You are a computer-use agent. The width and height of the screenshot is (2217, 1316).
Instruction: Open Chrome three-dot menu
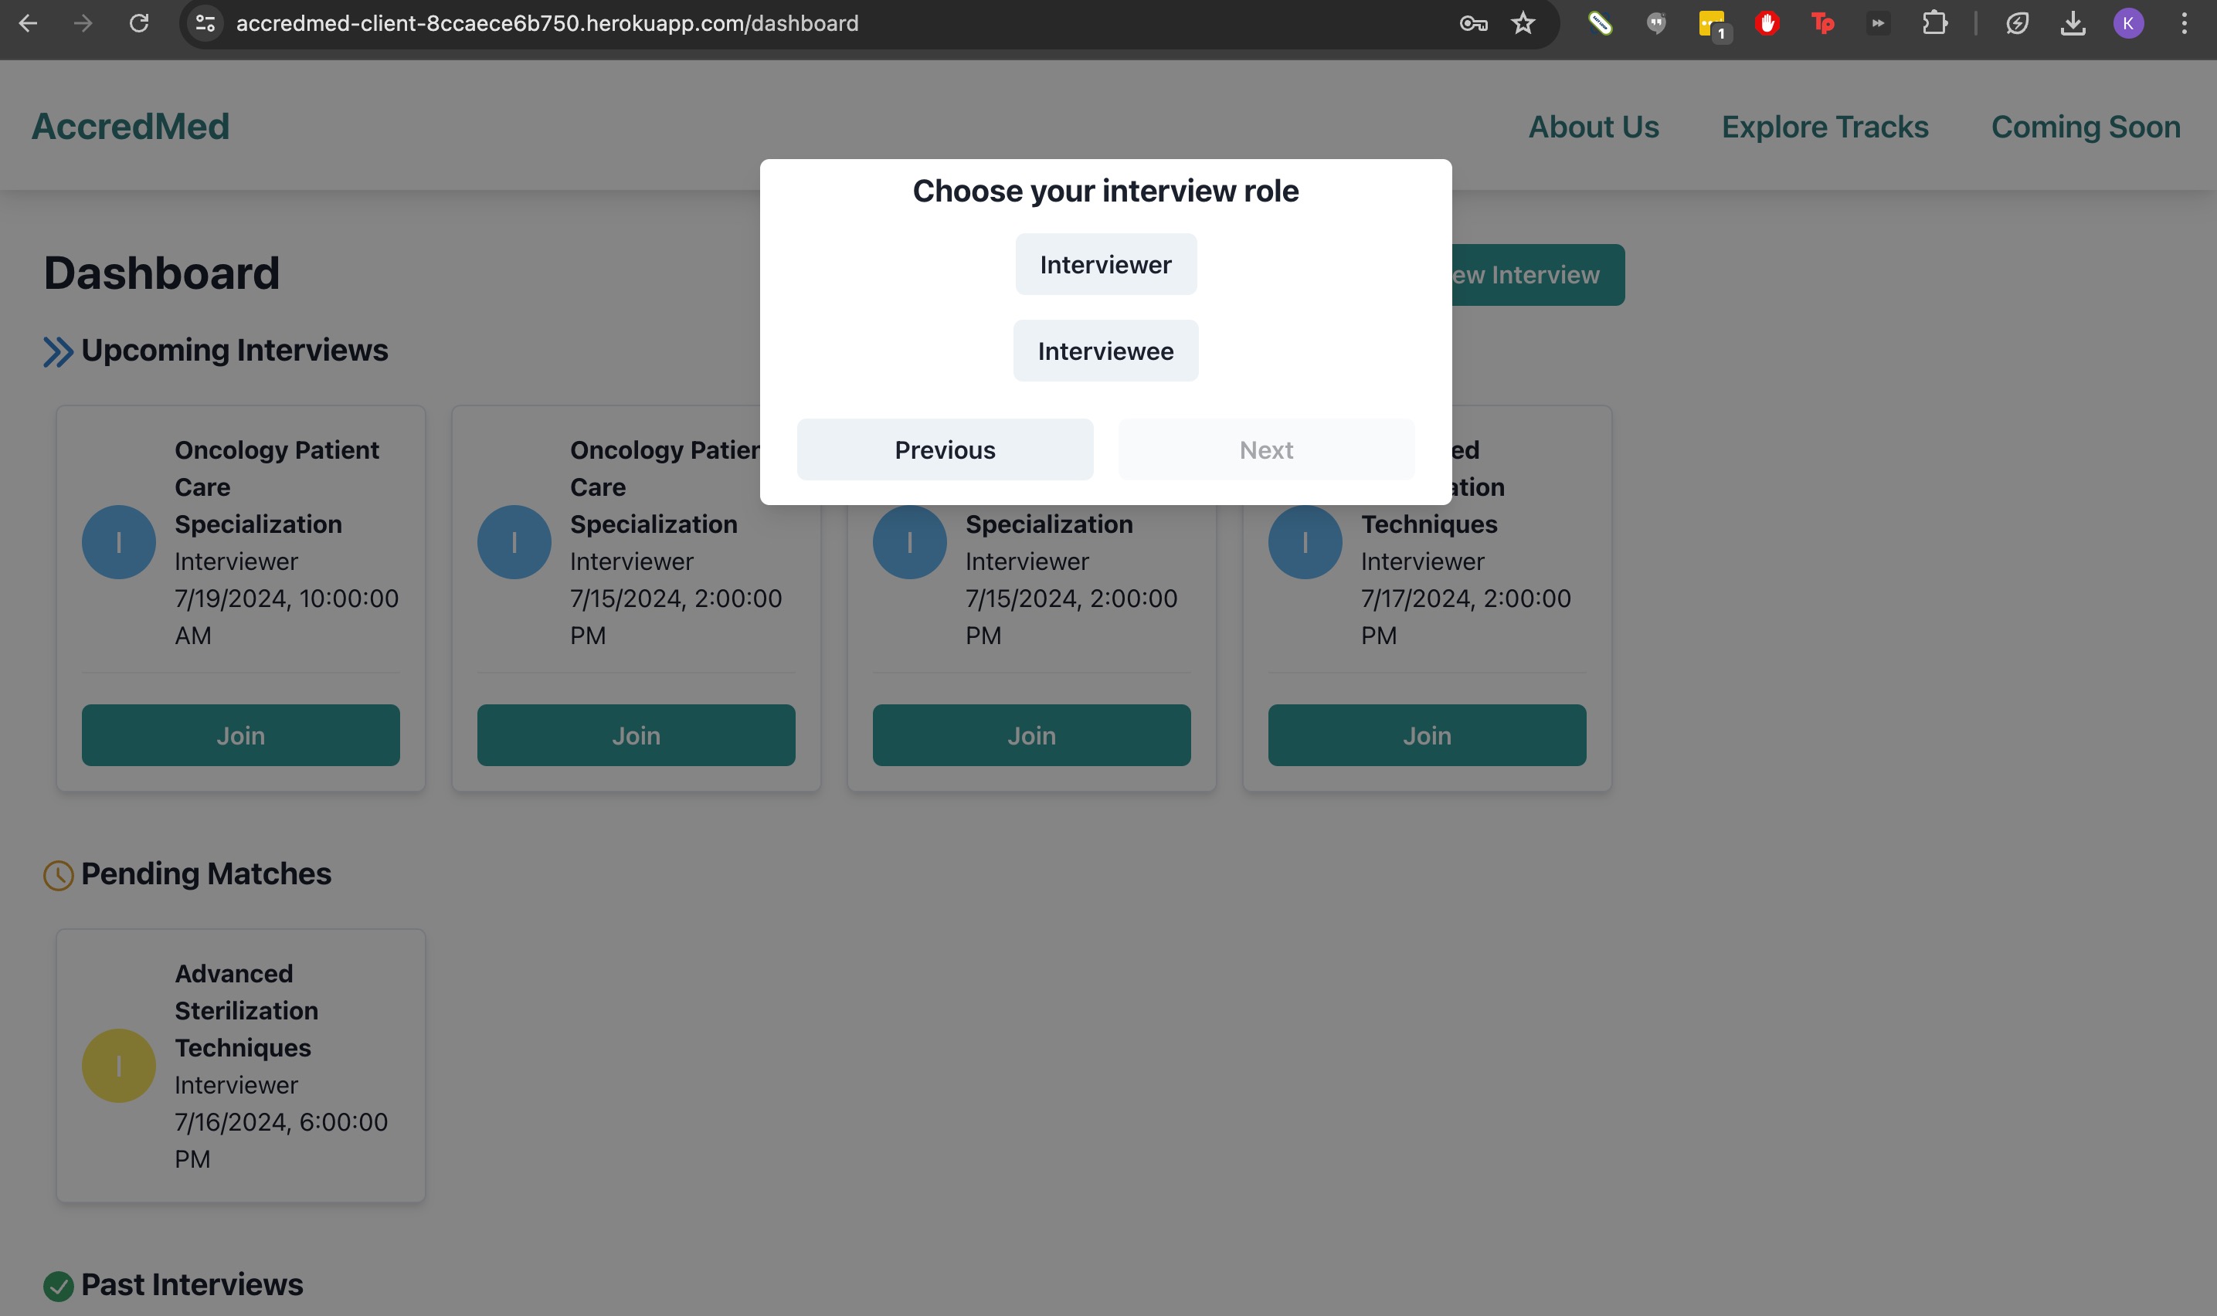2183,23
